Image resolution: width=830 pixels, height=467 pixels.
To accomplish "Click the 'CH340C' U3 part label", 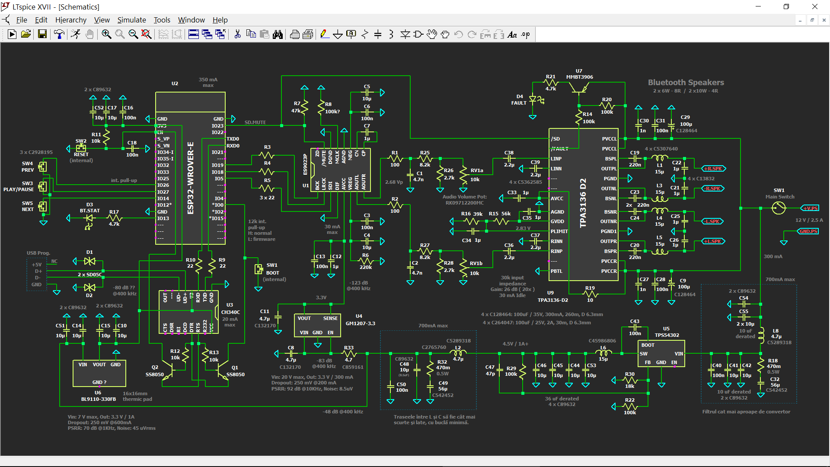I will pos(230,312).
